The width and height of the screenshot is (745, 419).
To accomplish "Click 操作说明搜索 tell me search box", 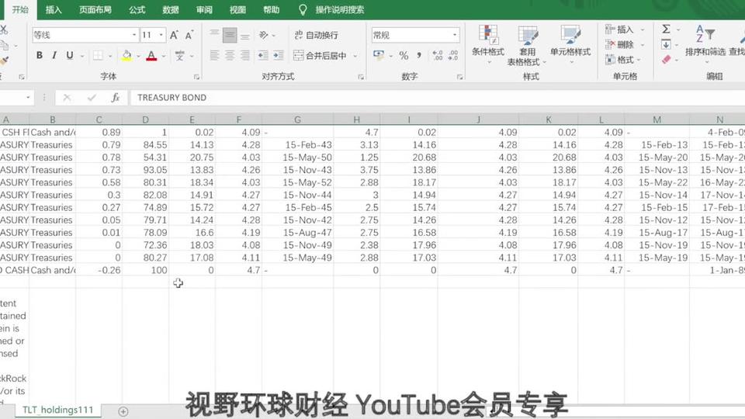I will (x=340, y=10).
